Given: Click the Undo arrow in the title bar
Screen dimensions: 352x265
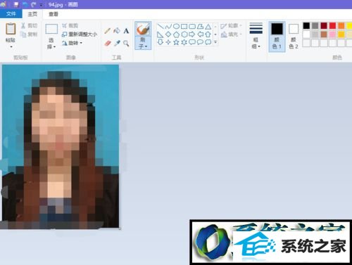Looking at the screenshot, I should tap(25, 4).
